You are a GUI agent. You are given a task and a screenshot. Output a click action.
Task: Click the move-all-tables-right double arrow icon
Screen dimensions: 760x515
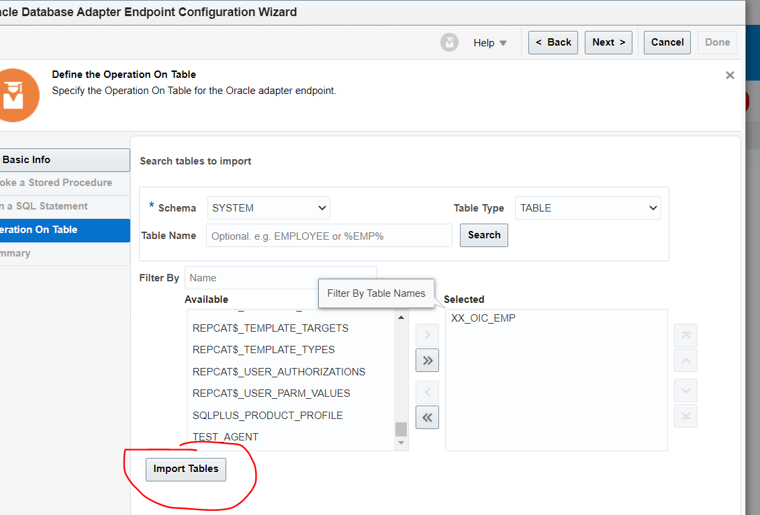[x=427, y=360]
